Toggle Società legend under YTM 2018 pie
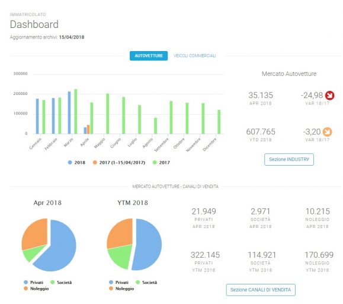Screen dimensions: 343x304 coord(146,282)
